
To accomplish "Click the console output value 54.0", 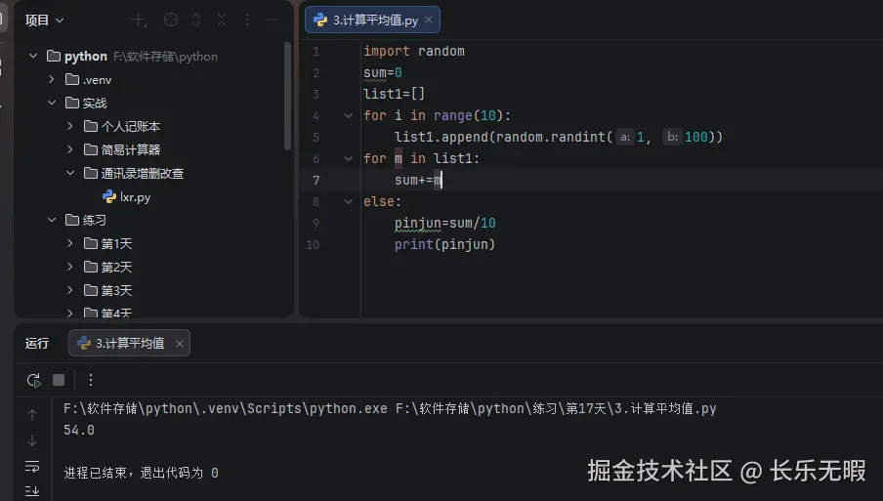I will click(x=79, y=430).
